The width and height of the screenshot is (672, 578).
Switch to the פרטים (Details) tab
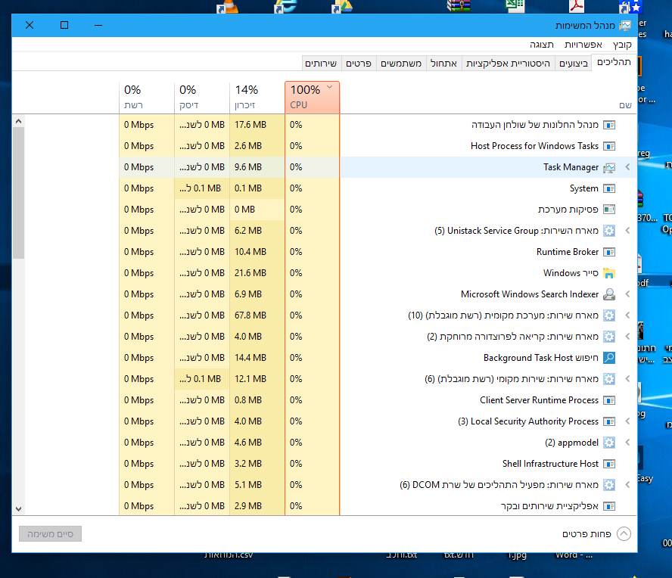tap(359, 64)
